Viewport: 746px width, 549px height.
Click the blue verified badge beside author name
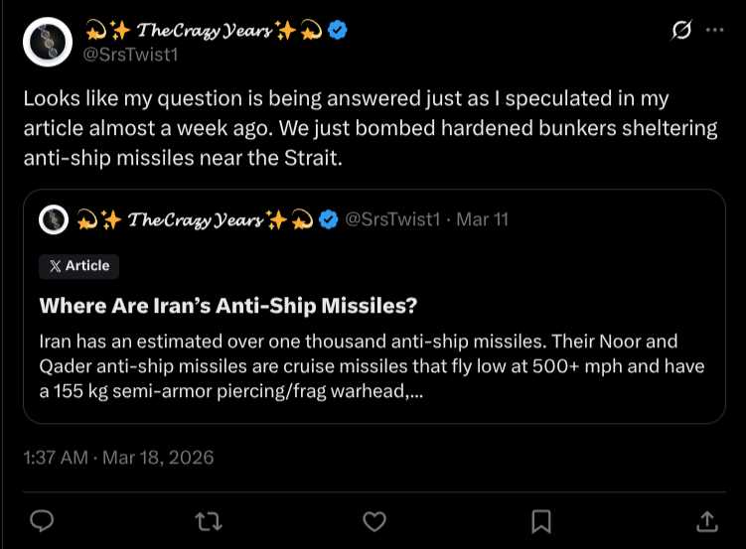coord(339,32)
